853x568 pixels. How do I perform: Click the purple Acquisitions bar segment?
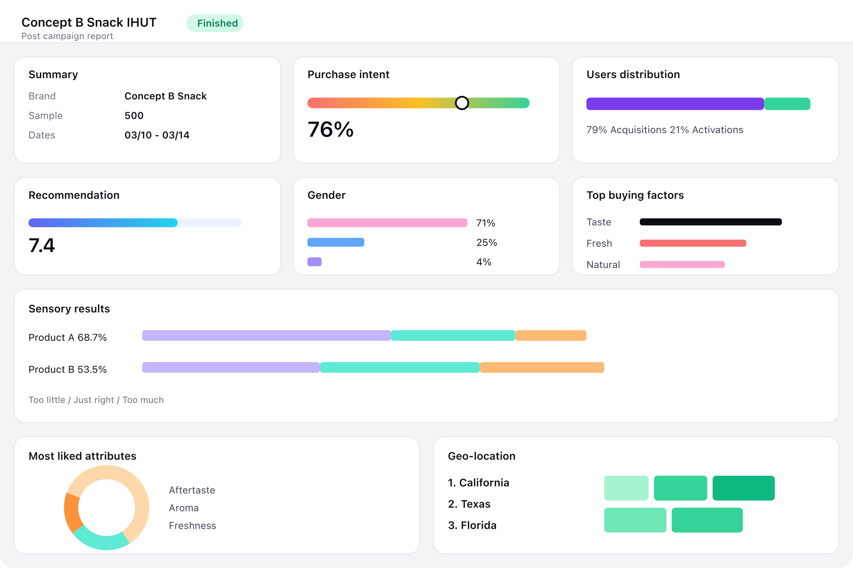click(675, 104)
